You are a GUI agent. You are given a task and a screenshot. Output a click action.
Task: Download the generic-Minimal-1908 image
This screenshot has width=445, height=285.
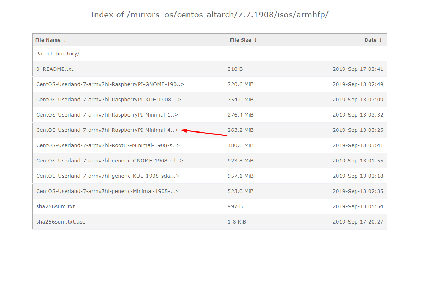tap(107, 191)
